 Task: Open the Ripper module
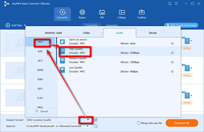pos(82,14)
